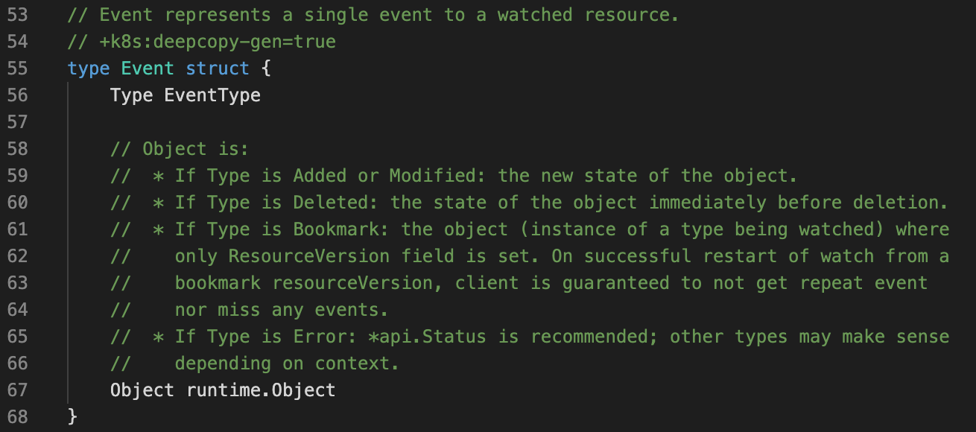Image resolution: width=976 pixels, height=432 pixels.
Task: Click 'runtime.Object' on line 67
Action: (261, 390)
